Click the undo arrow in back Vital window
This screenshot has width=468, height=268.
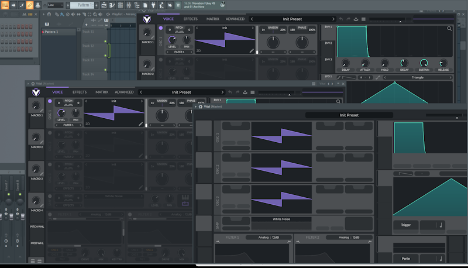(341, 19)
